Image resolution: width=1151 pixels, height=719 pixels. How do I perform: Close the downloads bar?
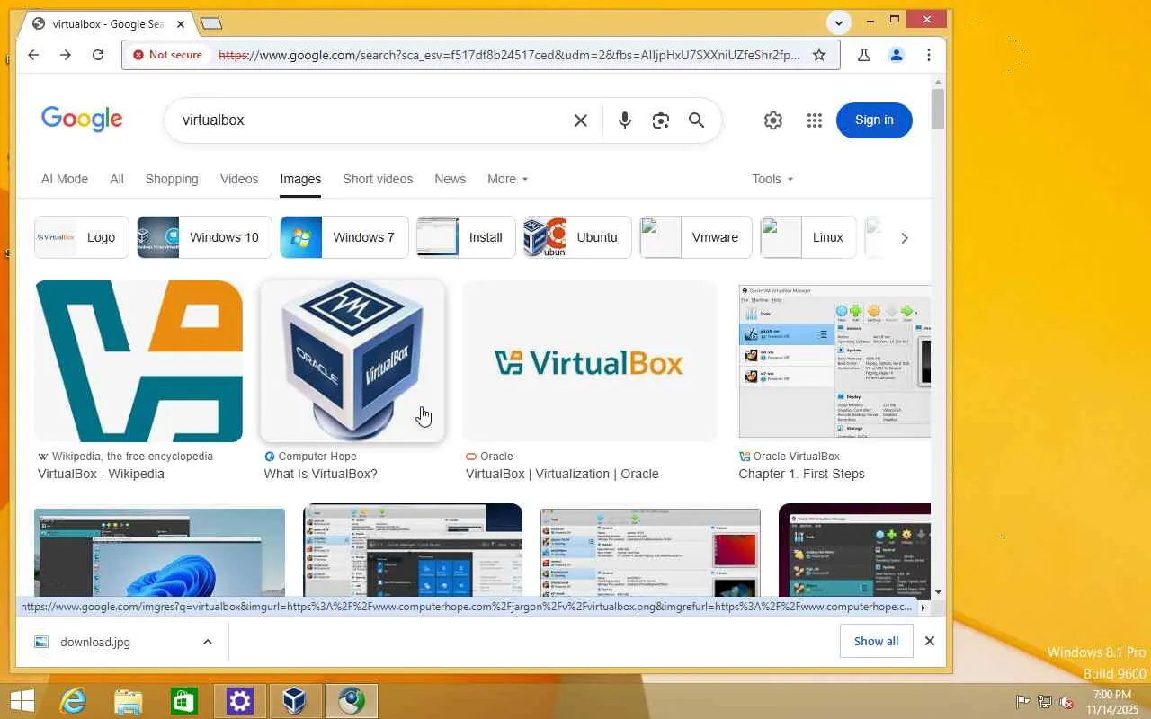930,641
